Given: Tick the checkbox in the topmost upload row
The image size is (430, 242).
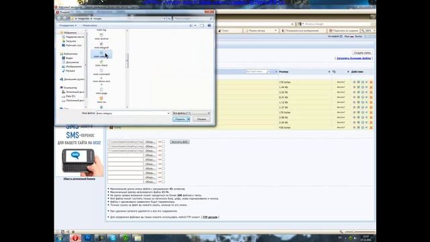Looking at the screenshot, I should [163, 142].
